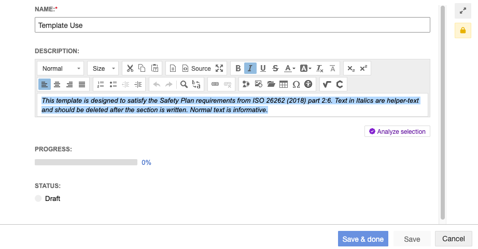Click the Remove Format icon

[319, 68]
